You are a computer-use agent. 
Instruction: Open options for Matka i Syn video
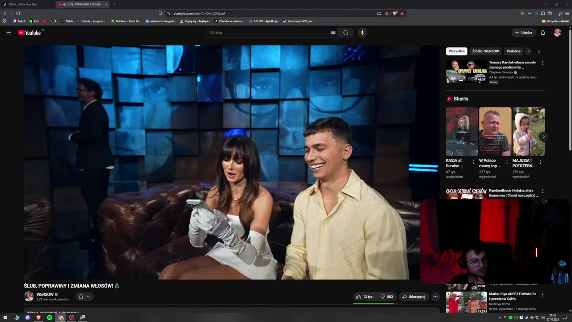(543, 295)
